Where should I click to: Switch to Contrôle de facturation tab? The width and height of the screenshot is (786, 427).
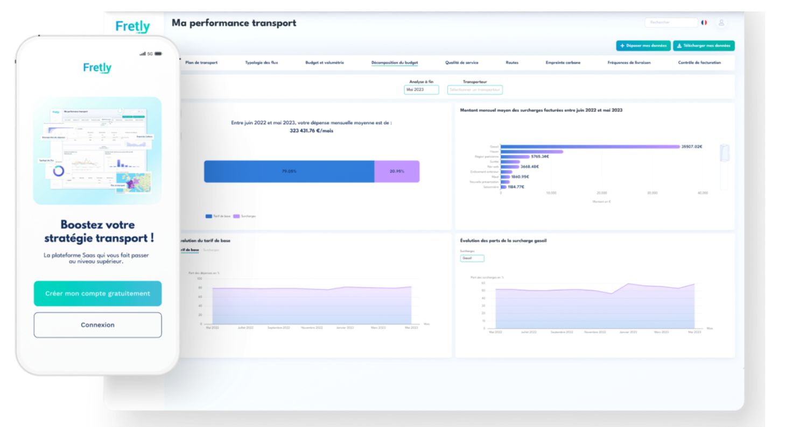(699, 63)
